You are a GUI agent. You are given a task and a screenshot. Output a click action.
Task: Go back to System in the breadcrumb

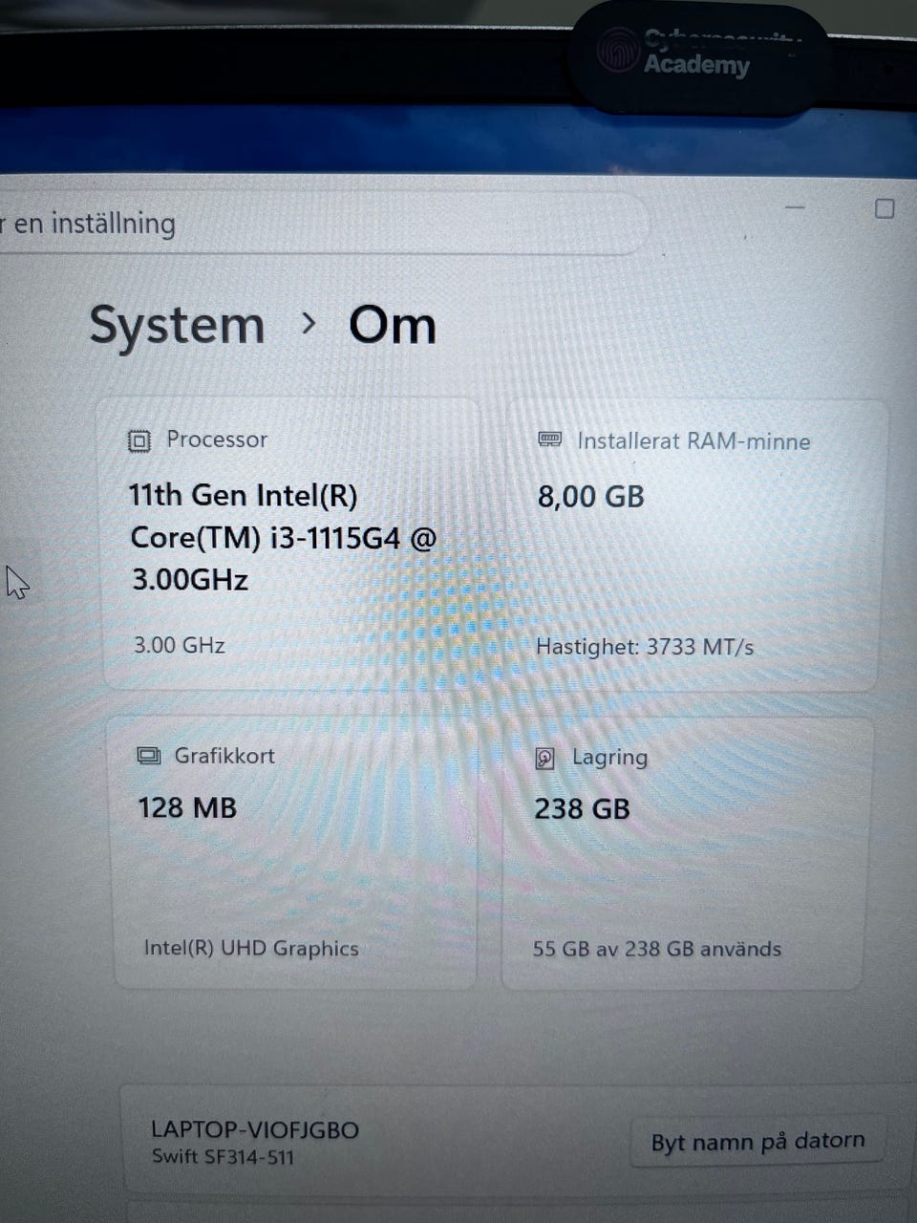[x=177, y=326]
